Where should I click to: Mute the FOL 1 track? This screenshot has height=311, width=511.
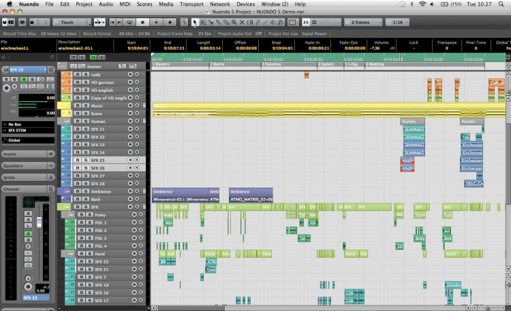(82, 223)
